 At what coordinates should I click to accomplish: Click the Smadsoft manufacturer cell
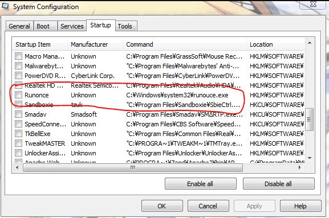click(84, 114)
